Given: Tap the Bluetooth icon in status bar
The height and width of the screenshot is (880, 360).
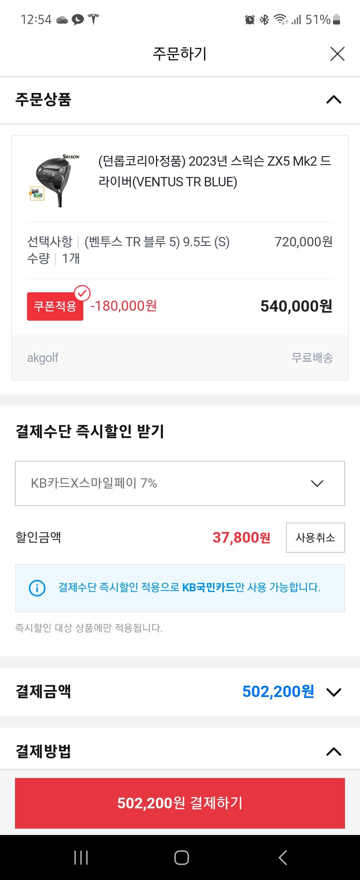Looking at the screenshot, I should coord(264,20).
